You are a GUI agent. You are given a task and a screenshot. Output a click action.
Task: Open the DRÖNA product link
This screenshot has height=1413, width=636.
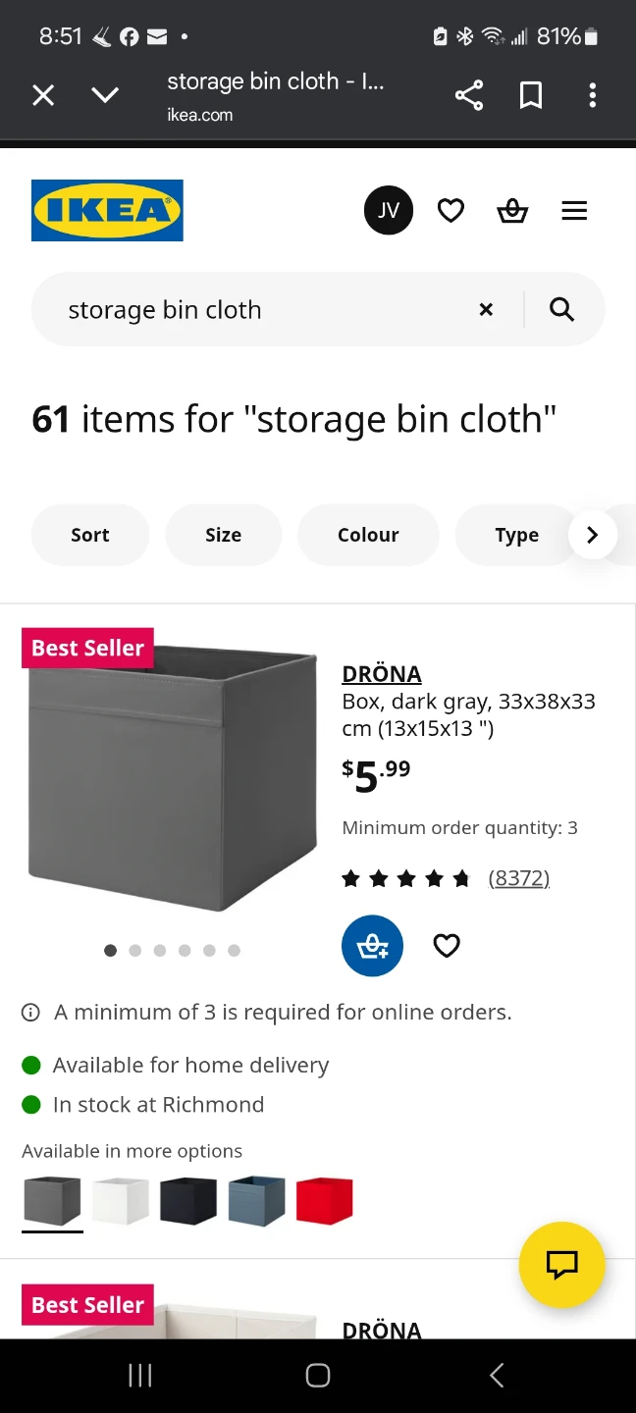click(382, 674)
